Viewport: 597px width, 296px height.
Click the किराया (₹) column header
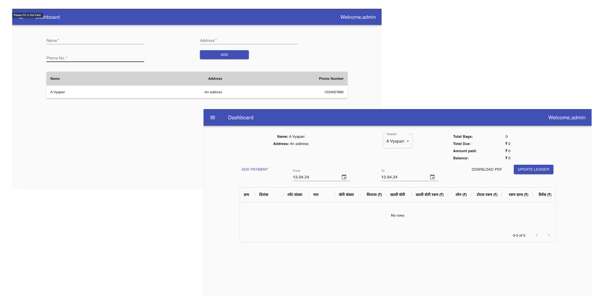pos(374,195)
